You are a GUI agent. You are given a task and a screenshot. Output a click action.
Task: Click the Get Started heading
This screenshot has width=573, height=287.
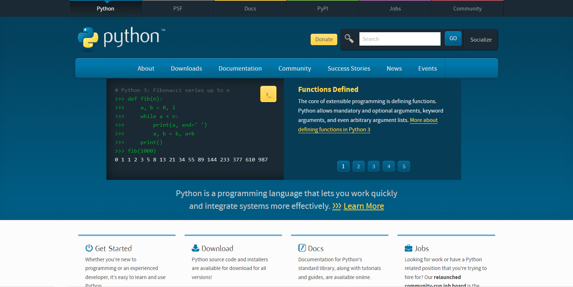113,248
